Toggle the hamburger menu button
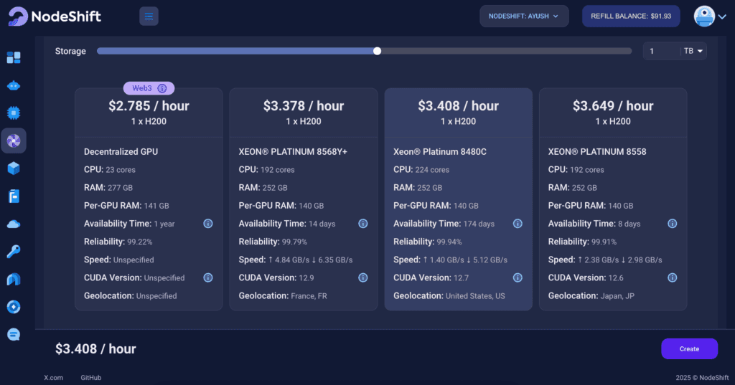735x385 pixels. 149,16
